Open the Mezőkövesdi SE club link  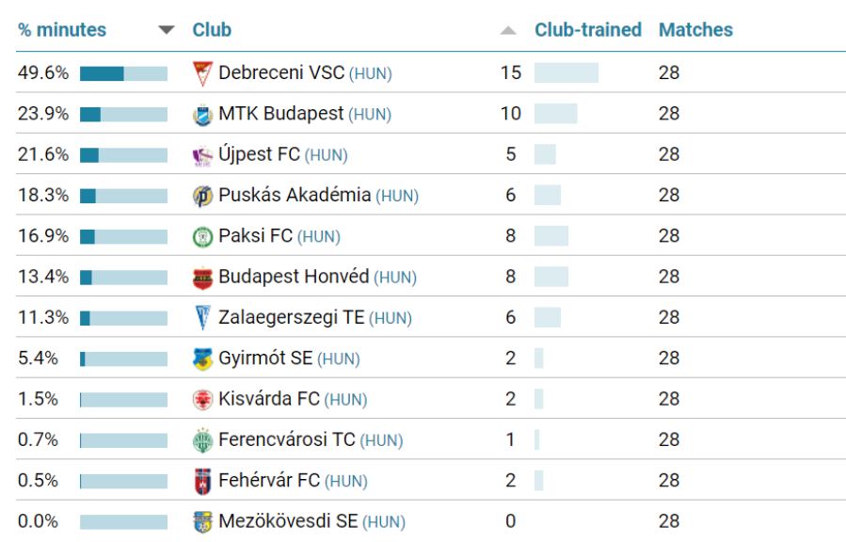(288, 521)
